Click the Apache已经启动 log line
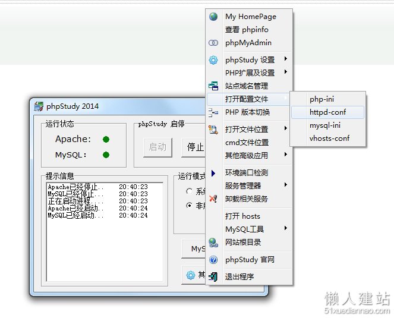 click(97, 208)
